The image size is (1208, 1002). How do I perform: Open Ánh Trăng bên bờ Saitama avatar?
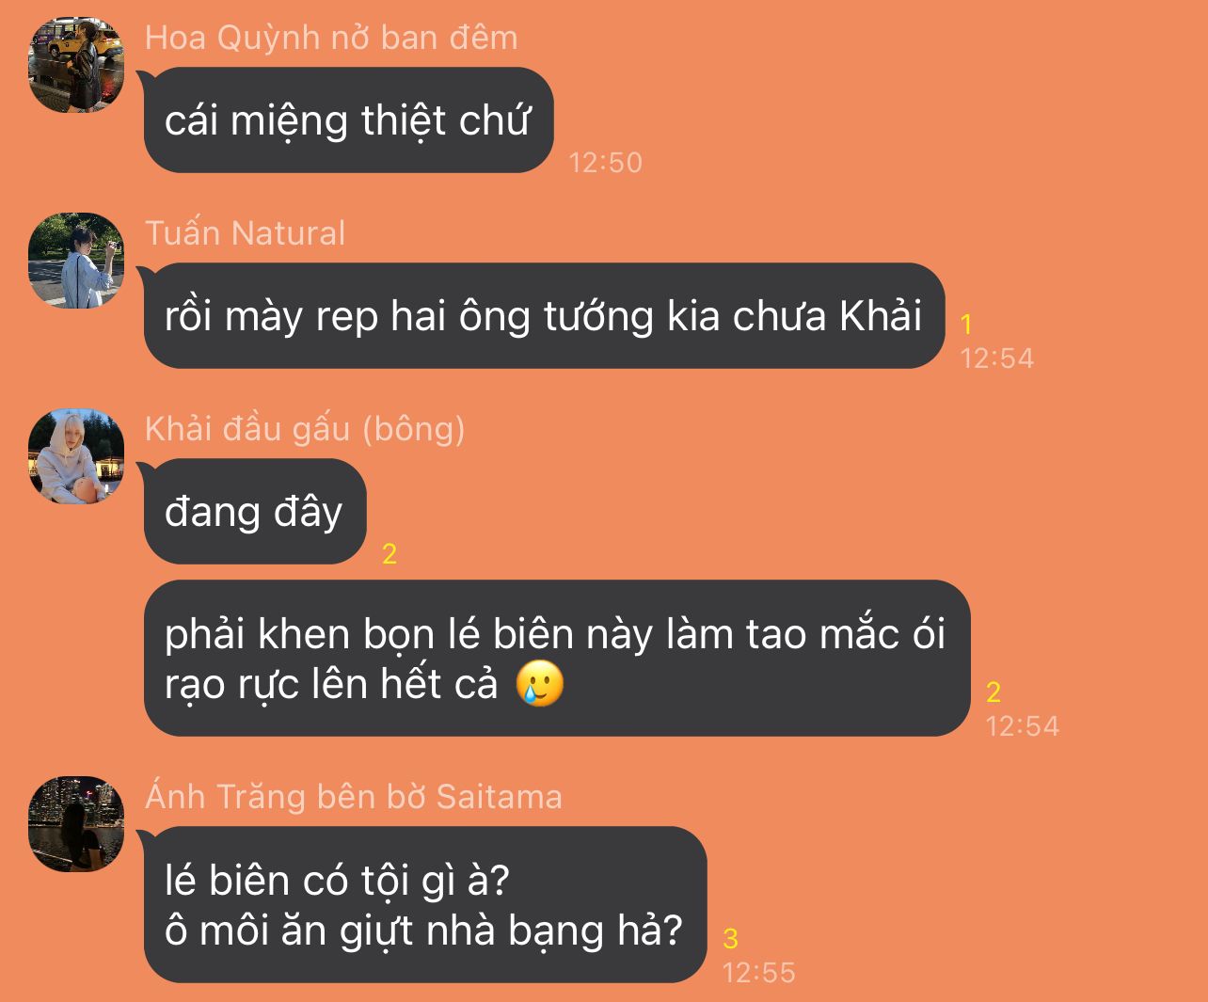pos(76,824)
